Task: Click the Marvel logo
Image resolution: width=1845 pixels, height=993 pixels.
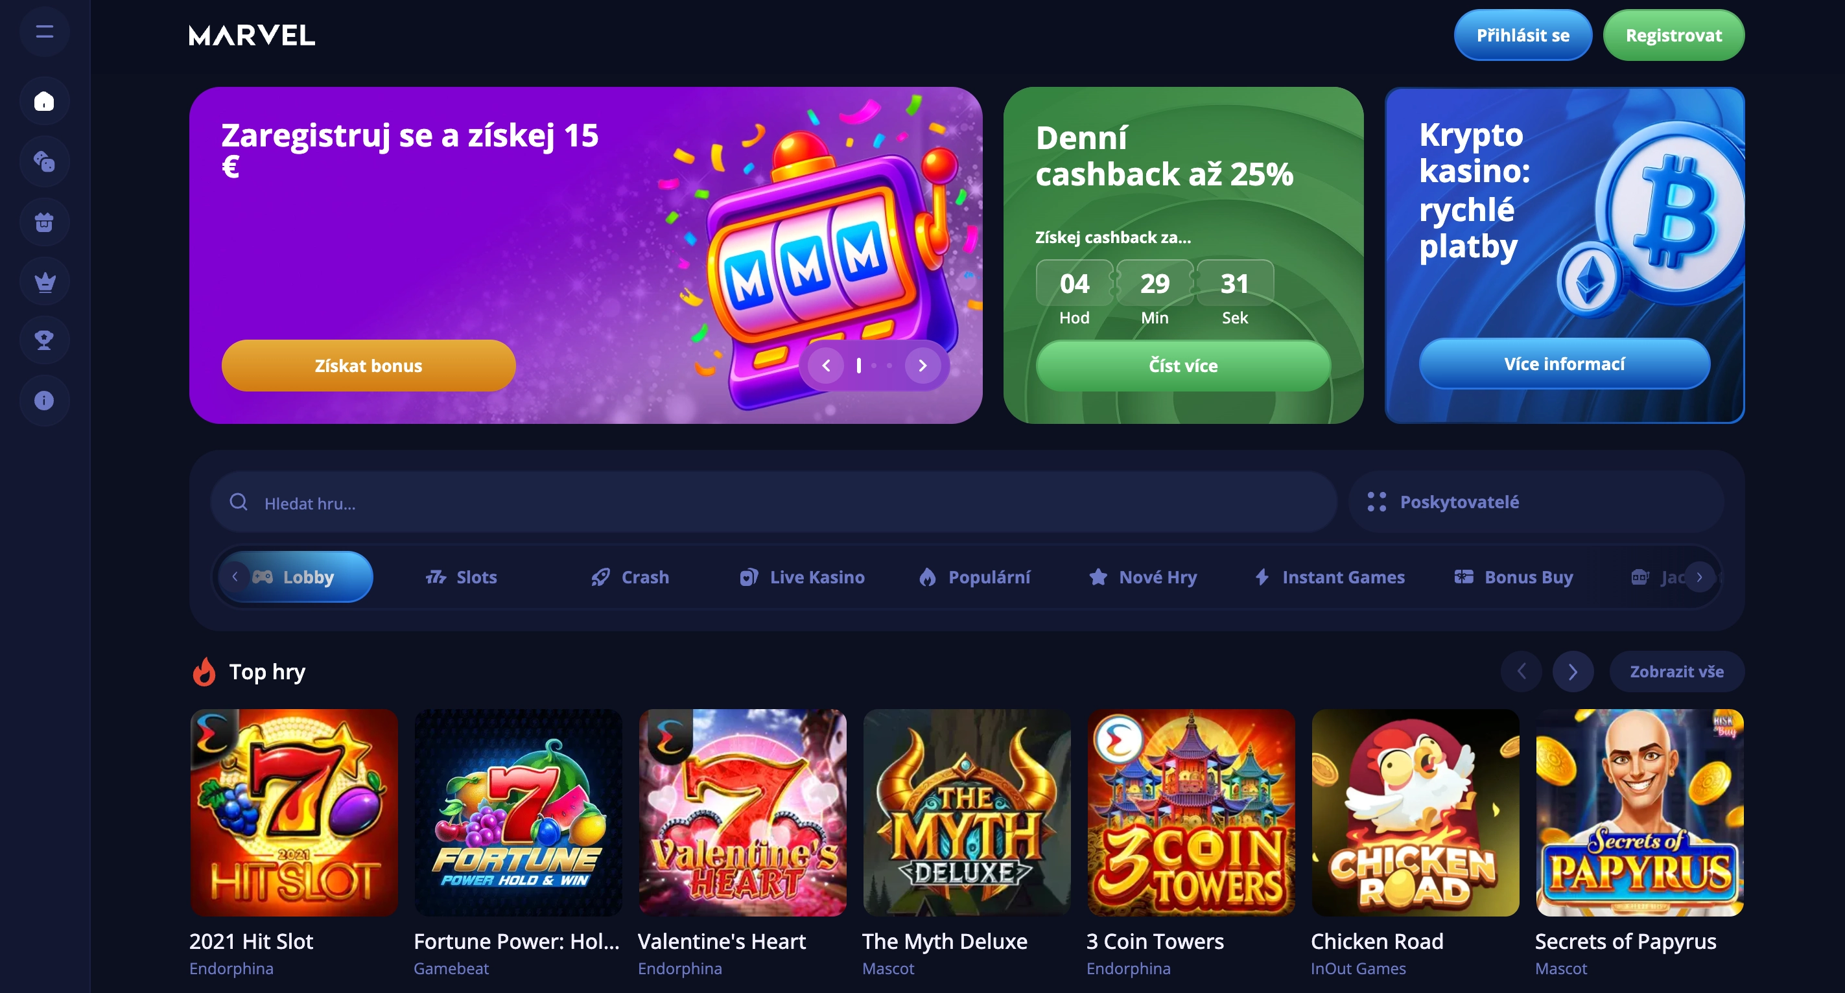Action: 252,35
